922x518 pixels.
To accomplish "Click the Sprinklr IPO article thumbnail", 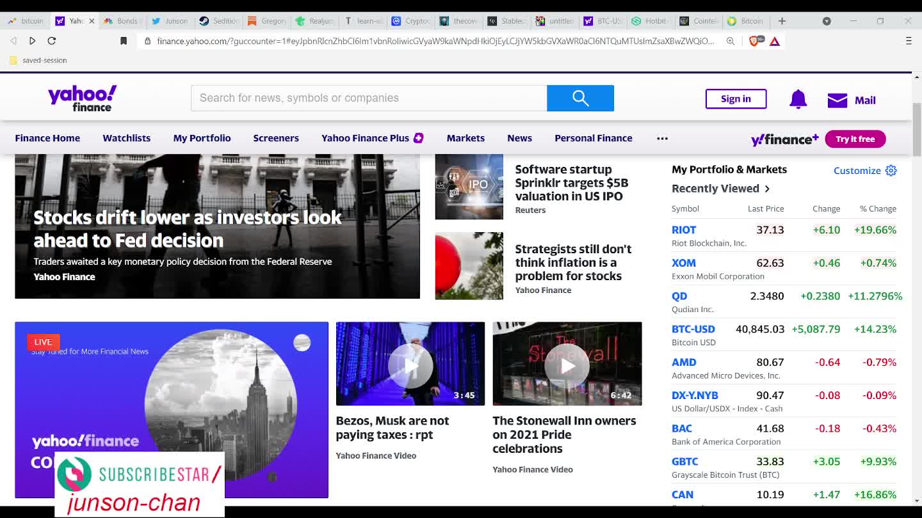I will point(469,187).
